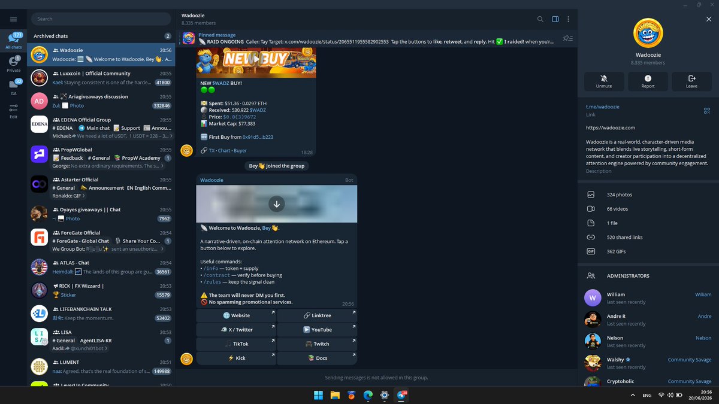Click the Search input field
This screenshot has width=719, height=404.
pyautogui.click(x=101, y=19)
